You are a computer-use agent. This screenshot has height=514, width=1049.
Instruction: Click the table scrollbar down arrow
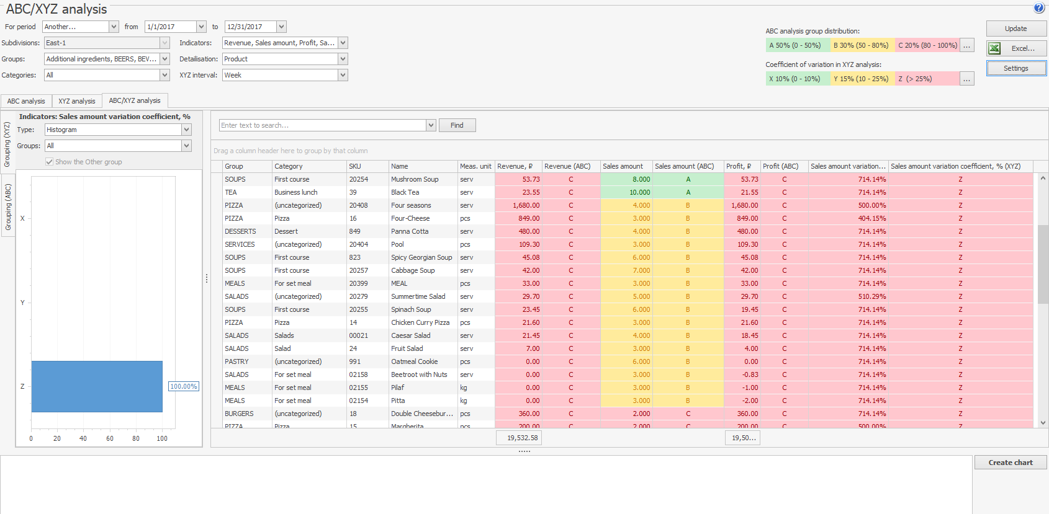[1043, 423]
